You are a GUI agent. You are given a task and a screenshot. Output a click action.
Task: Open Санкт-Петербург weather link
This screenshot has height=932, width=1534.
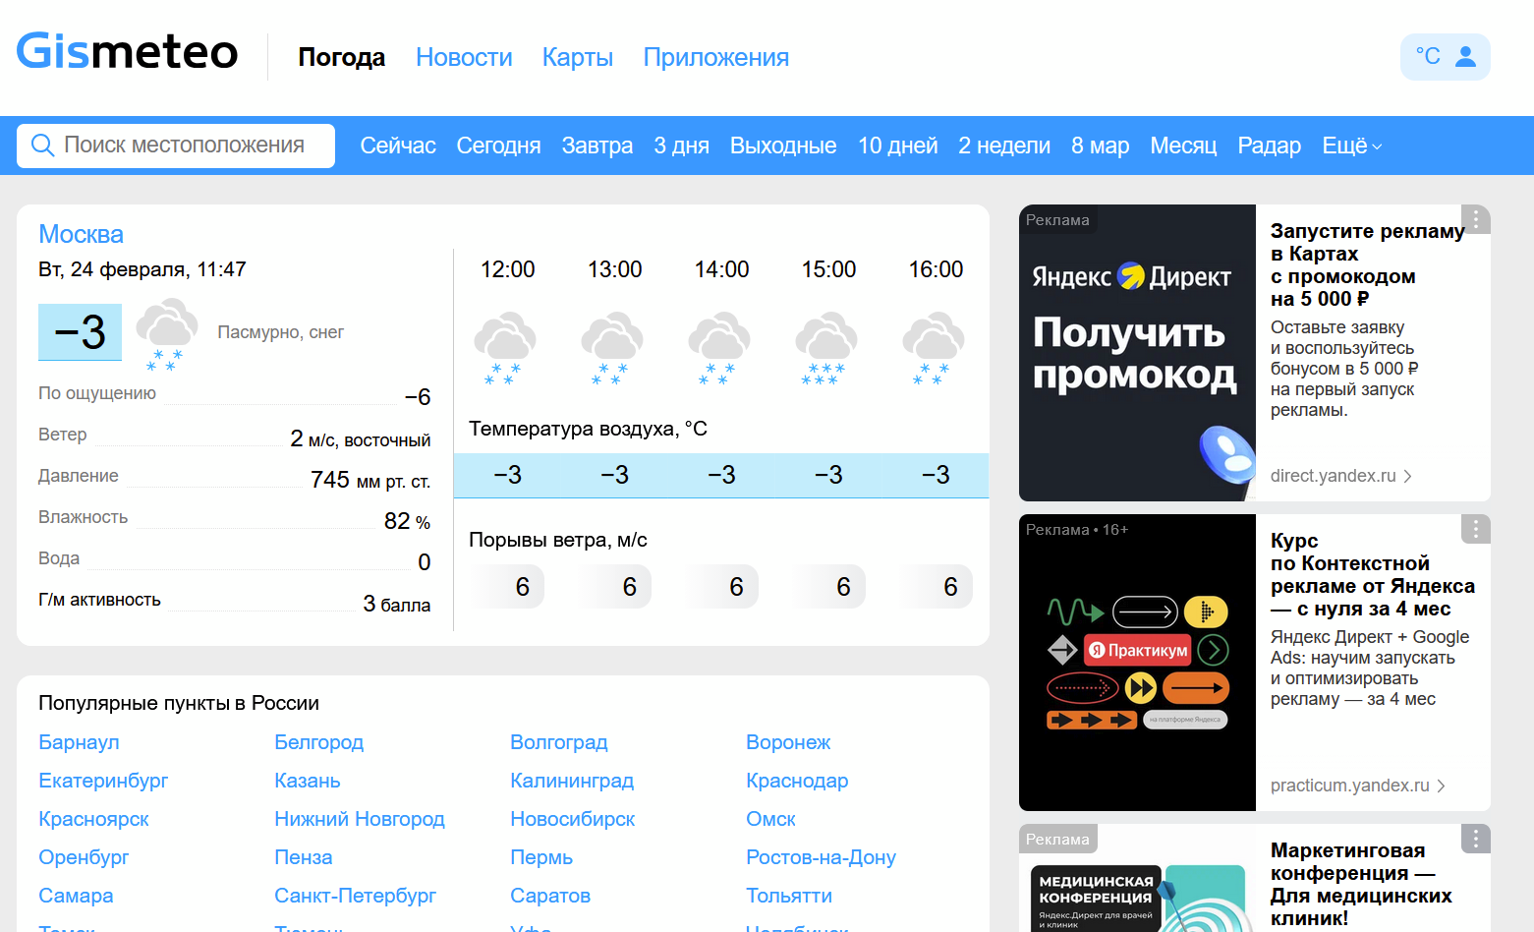(355, 896)
